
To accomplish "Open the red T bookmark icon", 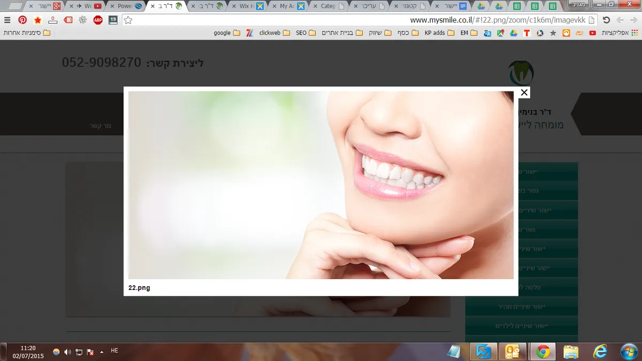I will [x=526, y=33].
